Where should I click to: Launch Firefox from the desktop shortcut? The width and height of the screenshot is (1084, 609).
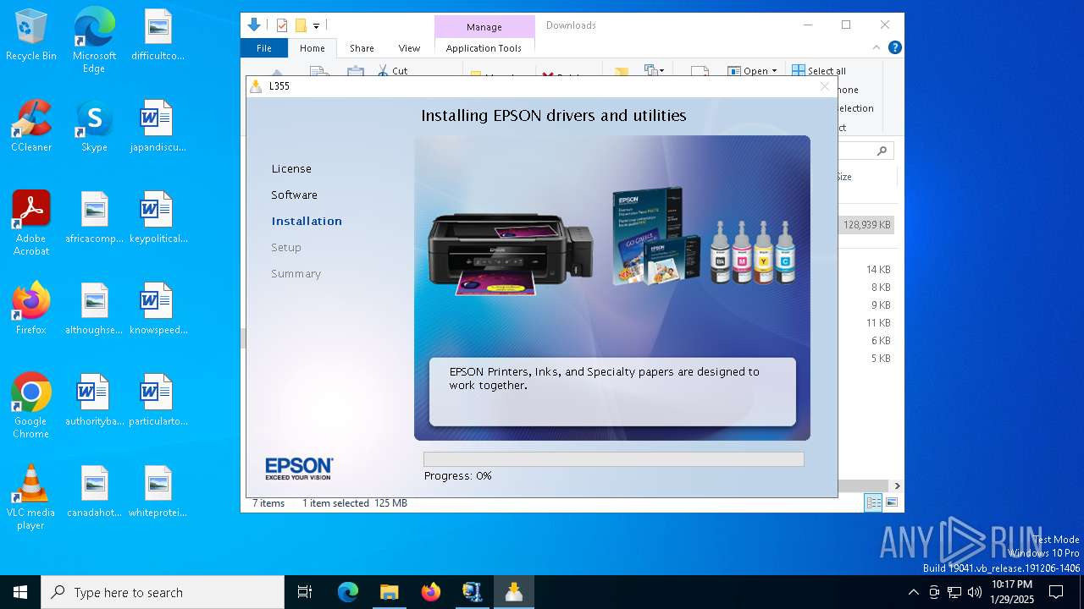click(x=31, y=310)
